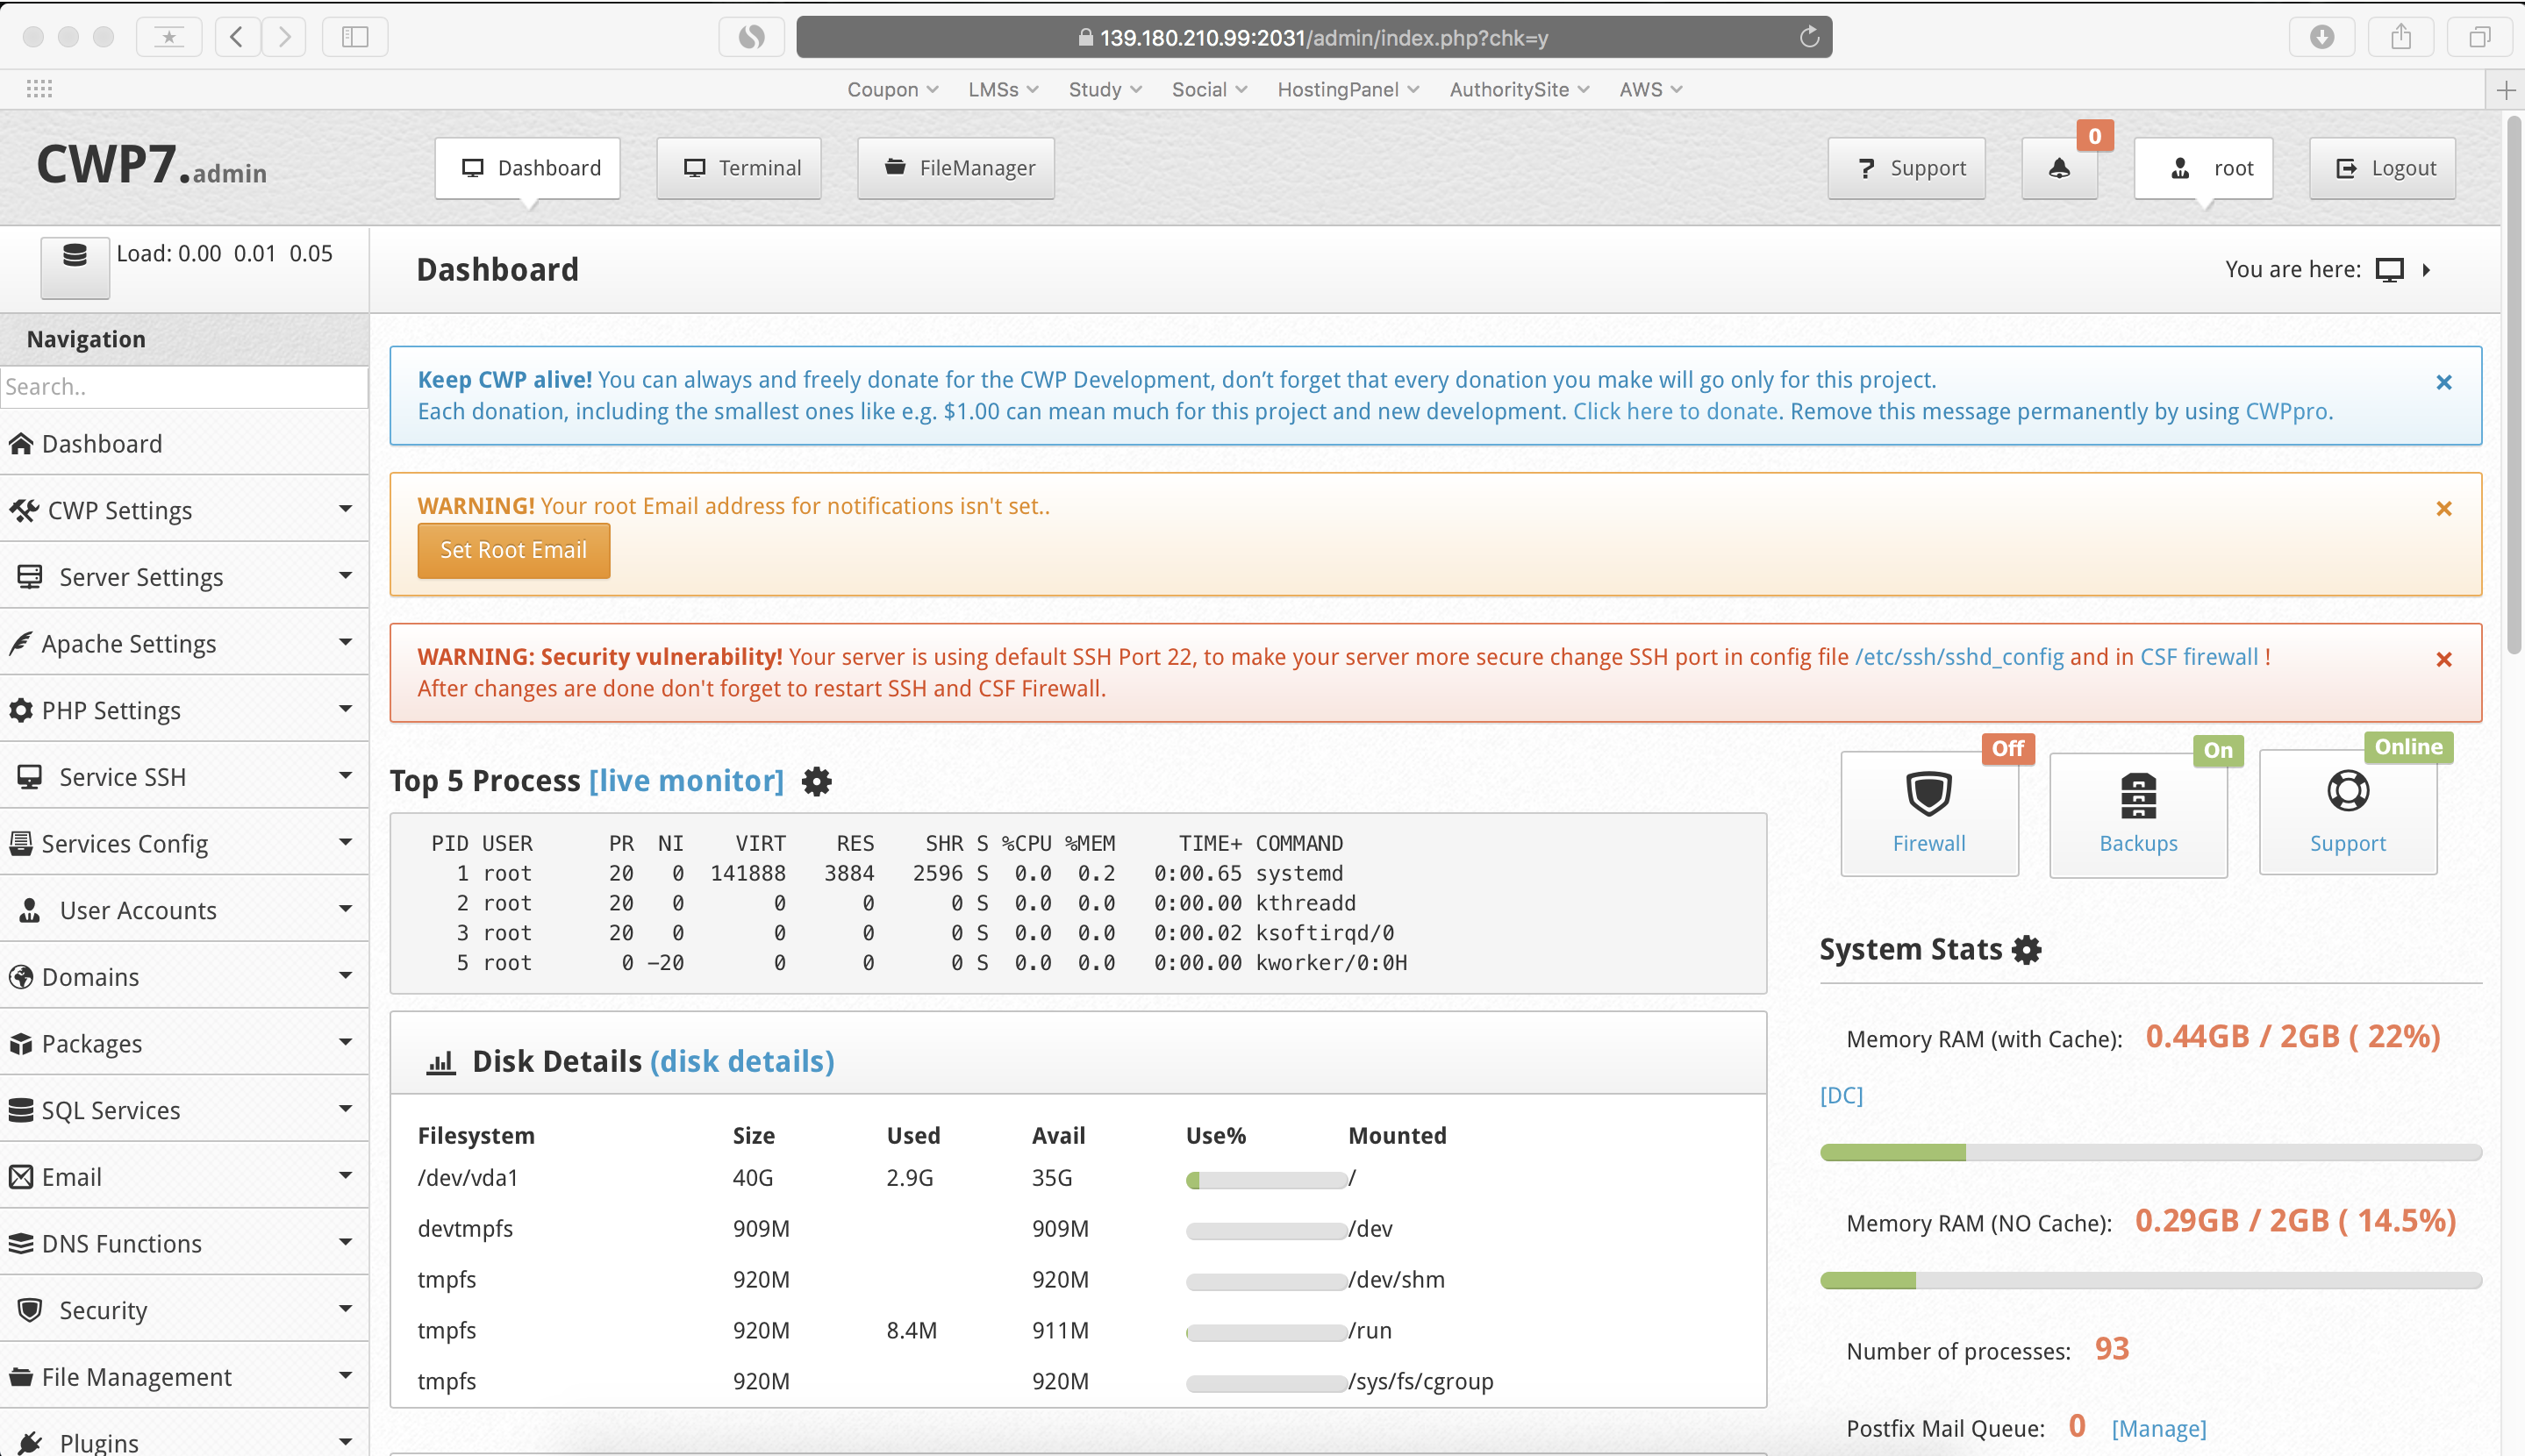This screenshot has height=1456, width=2525.
Task: Open the Terminal top tab
Action: point(739,168)
